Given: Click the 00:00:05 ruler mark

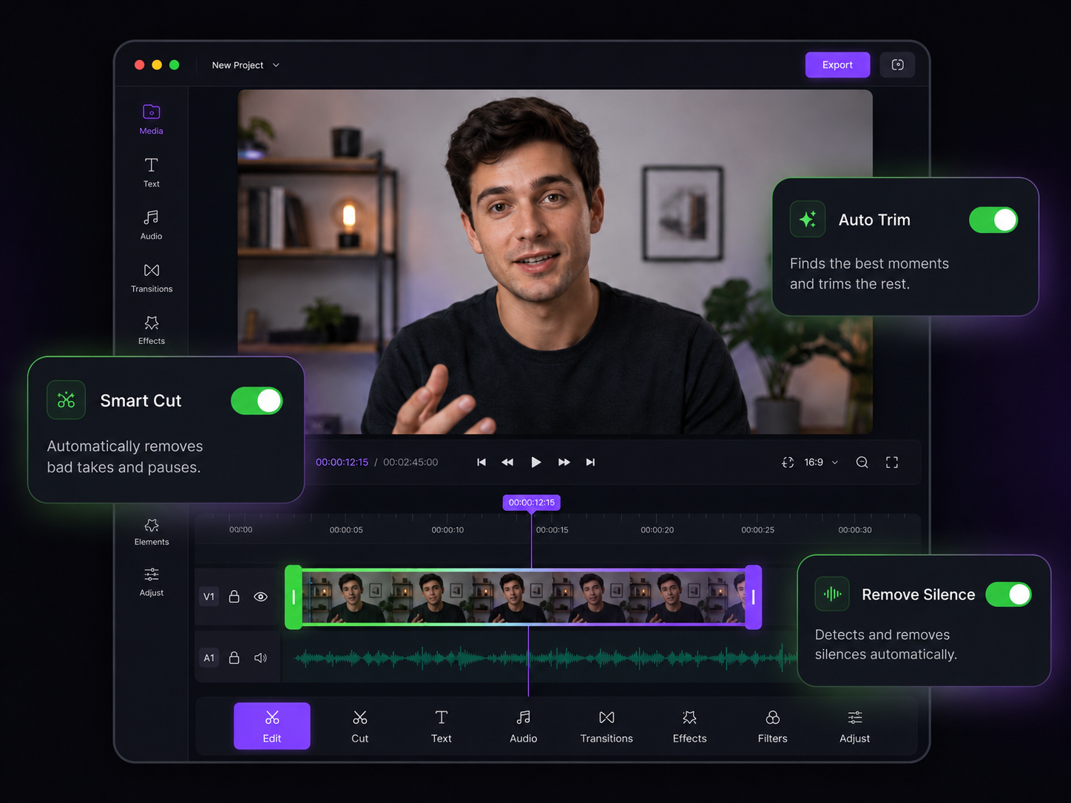Looking at the screenshot, I should [x=346, y=530].
